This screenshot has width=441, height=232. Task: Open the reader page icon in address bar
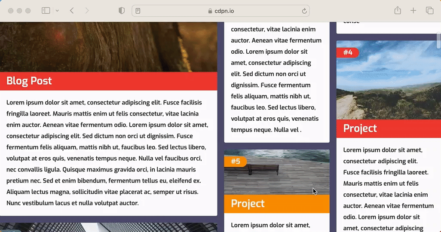tap(138, 11)
